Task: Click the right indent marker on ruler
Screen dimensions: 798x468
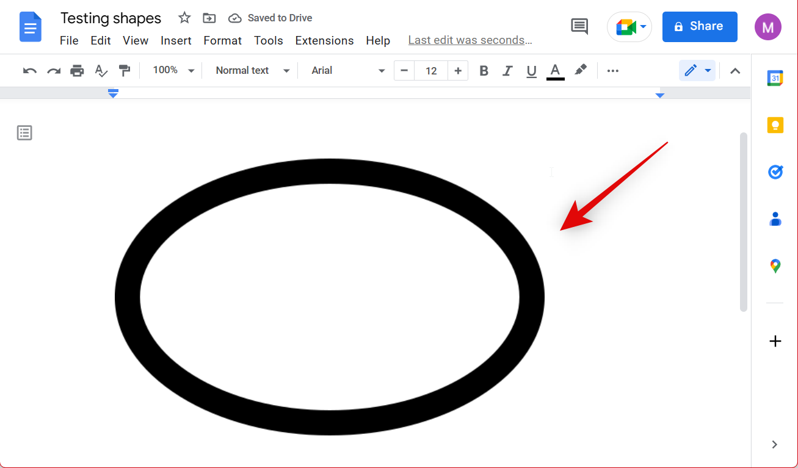Action: tap(659, 95)
